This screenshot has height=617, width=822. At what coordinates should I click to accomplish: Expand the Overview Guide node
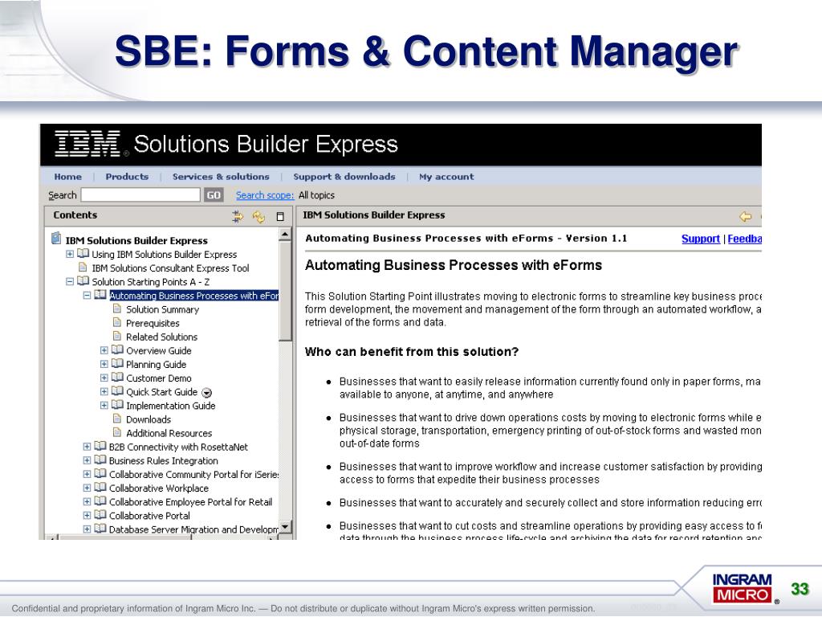pyautogui.click(x=104, y=350)
